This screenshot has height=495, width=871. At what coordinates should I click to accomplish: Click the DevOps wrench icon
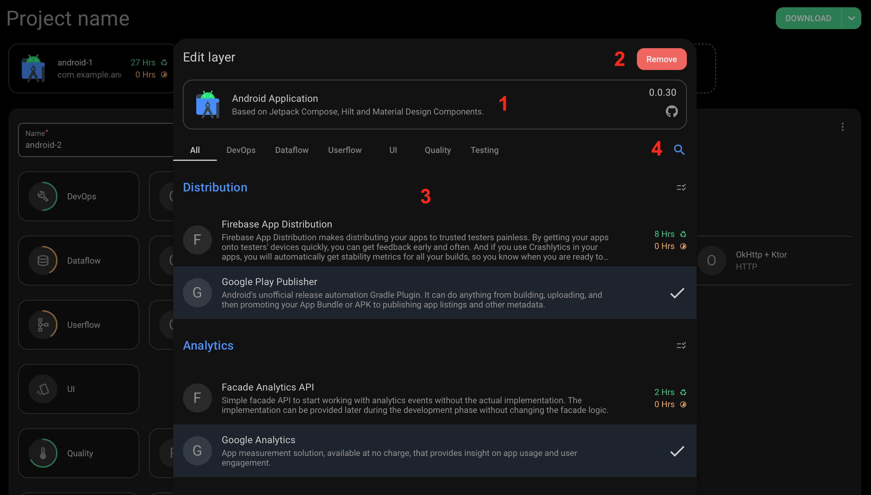[x=43, y=196]
